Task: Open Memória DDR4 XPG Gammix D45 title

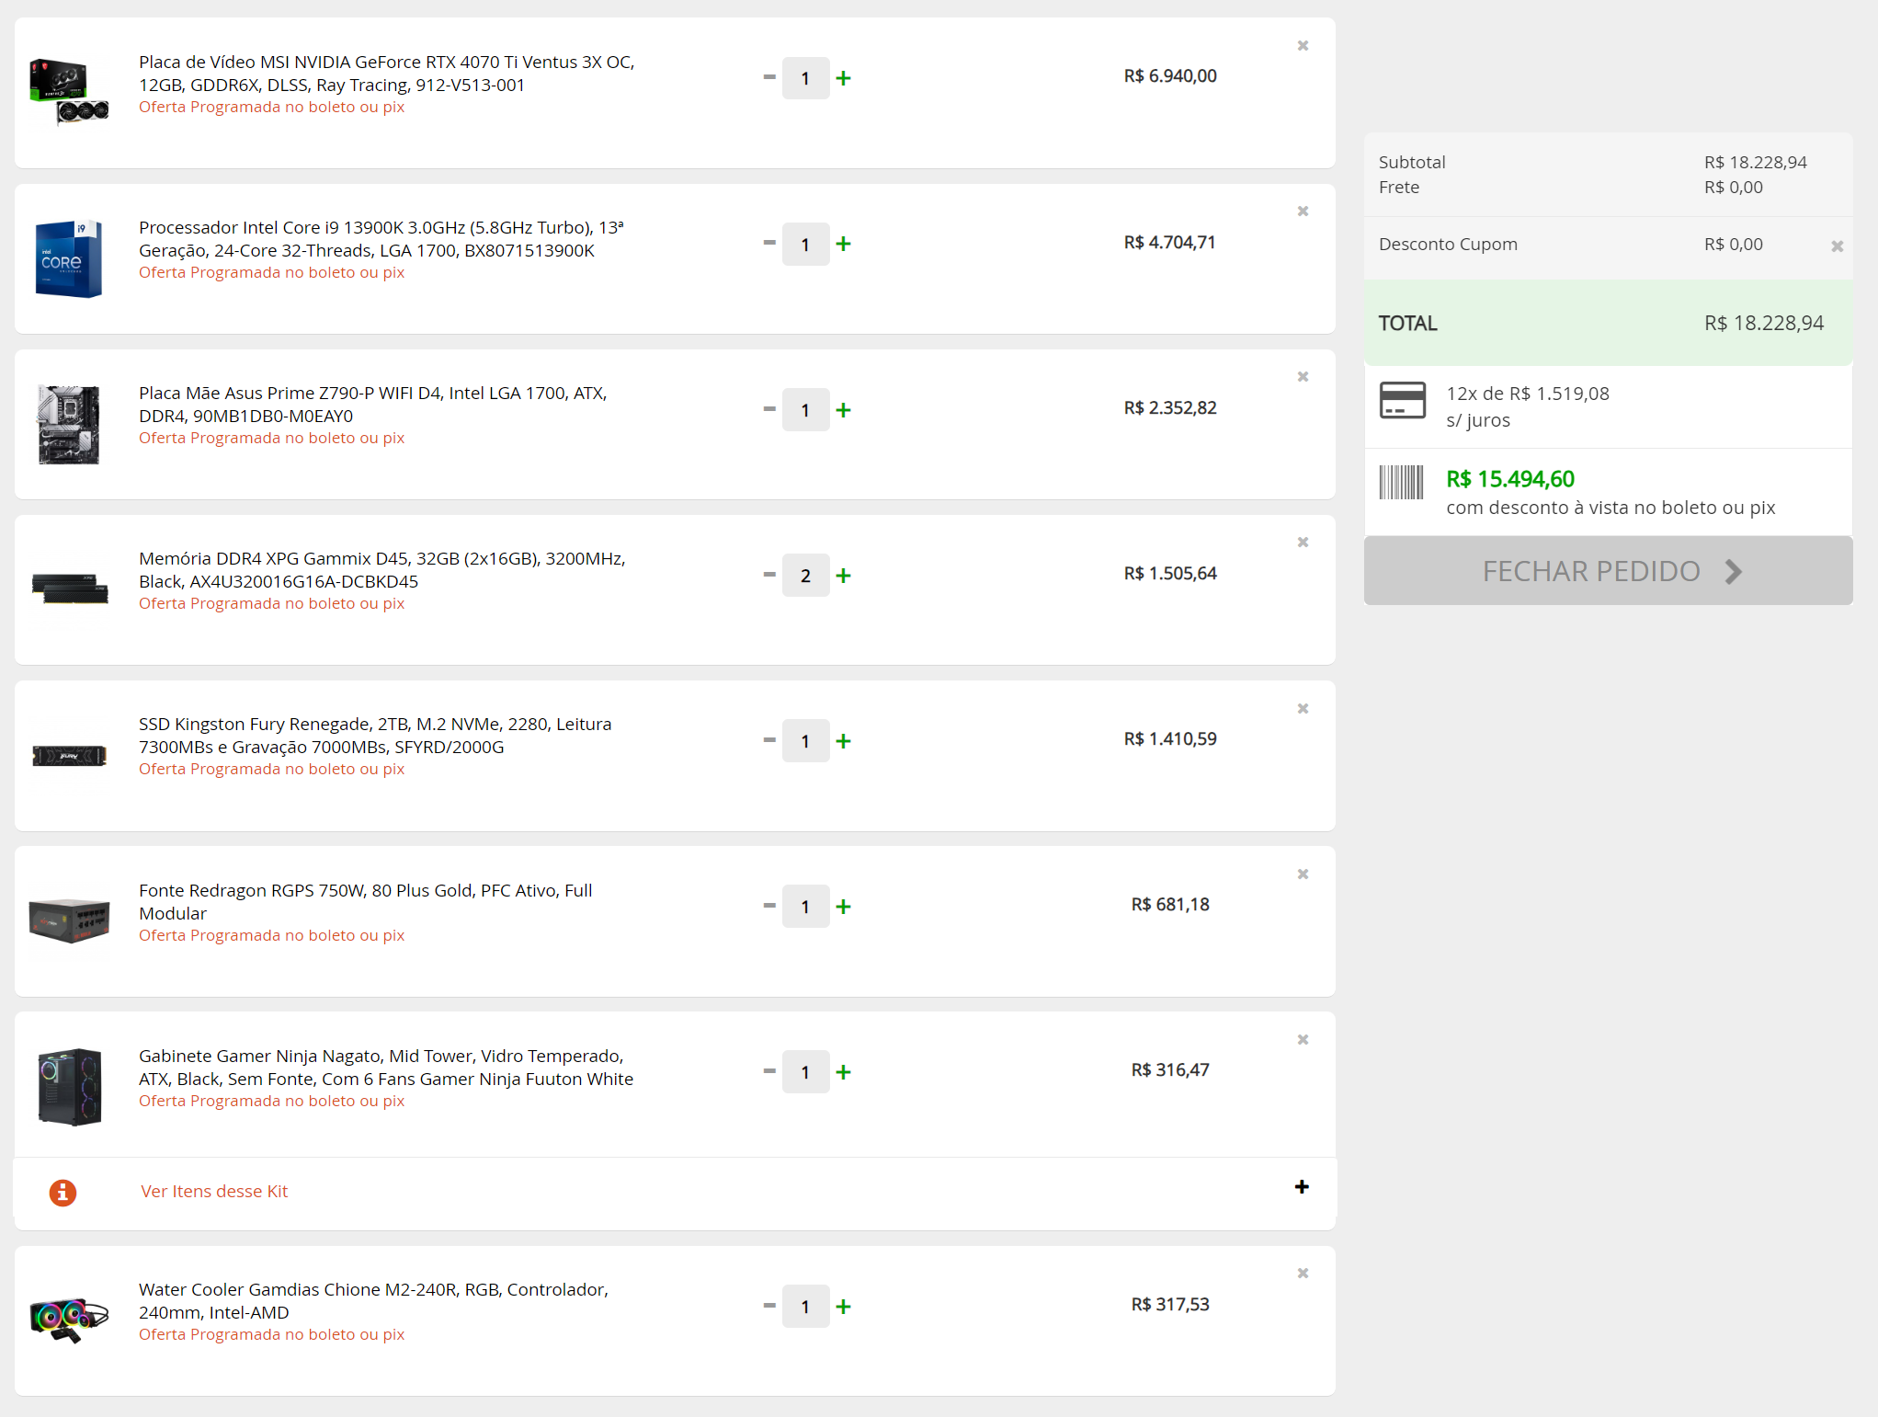Action: [382, 570]
